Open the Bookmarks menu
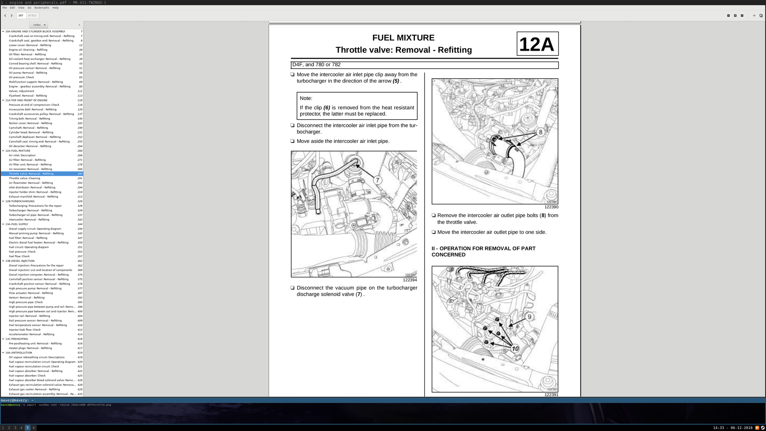This screenshot has width=766, height=431. [x=42, y=8]
